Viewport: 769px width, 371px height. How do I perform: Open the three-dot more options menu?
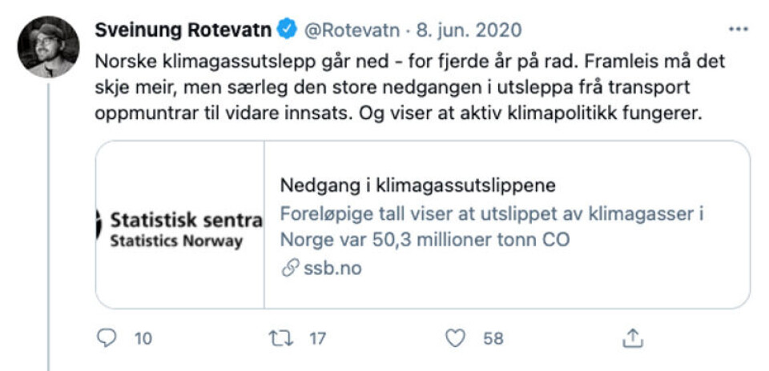(736, 30)
